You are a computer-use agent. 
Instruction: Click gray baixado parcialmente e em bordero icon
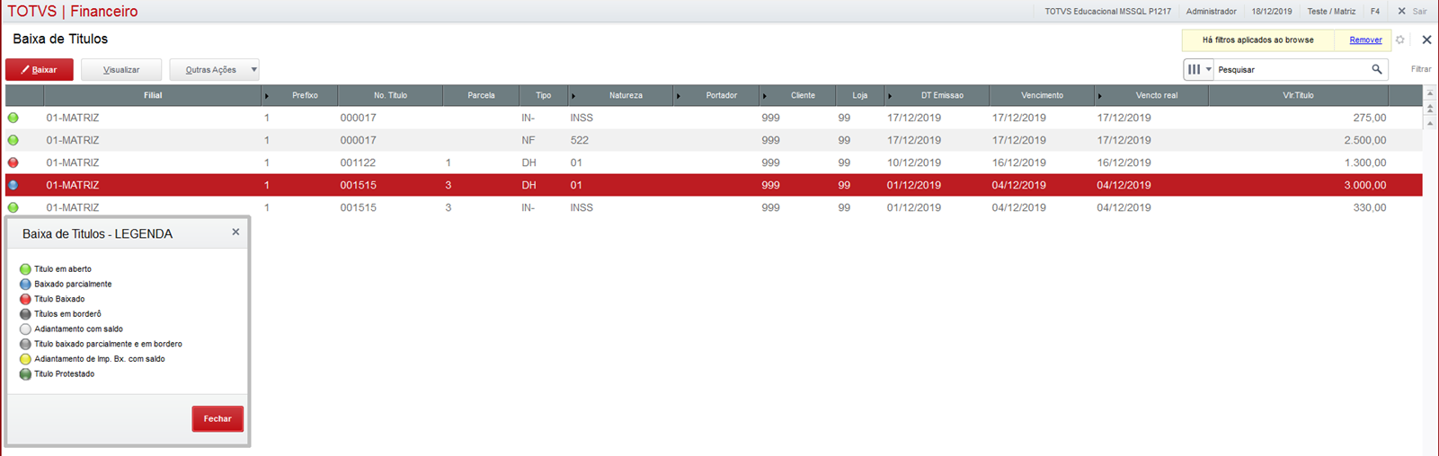click(x=25, y=344)
